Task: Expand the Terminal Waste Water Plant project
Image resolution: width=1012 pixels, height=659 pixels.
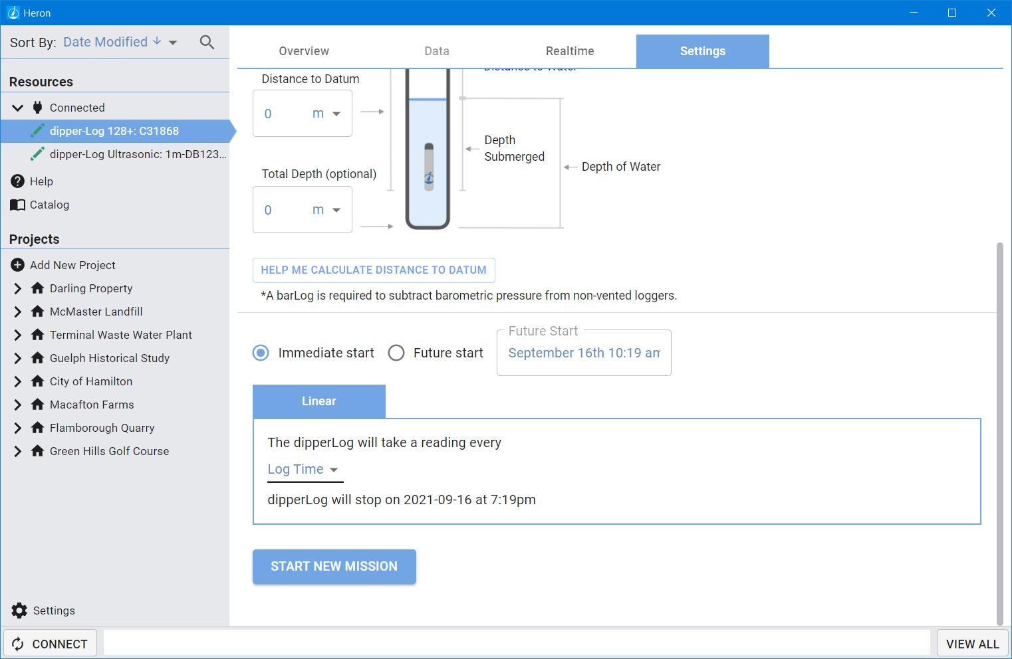Action: point(18,335)
